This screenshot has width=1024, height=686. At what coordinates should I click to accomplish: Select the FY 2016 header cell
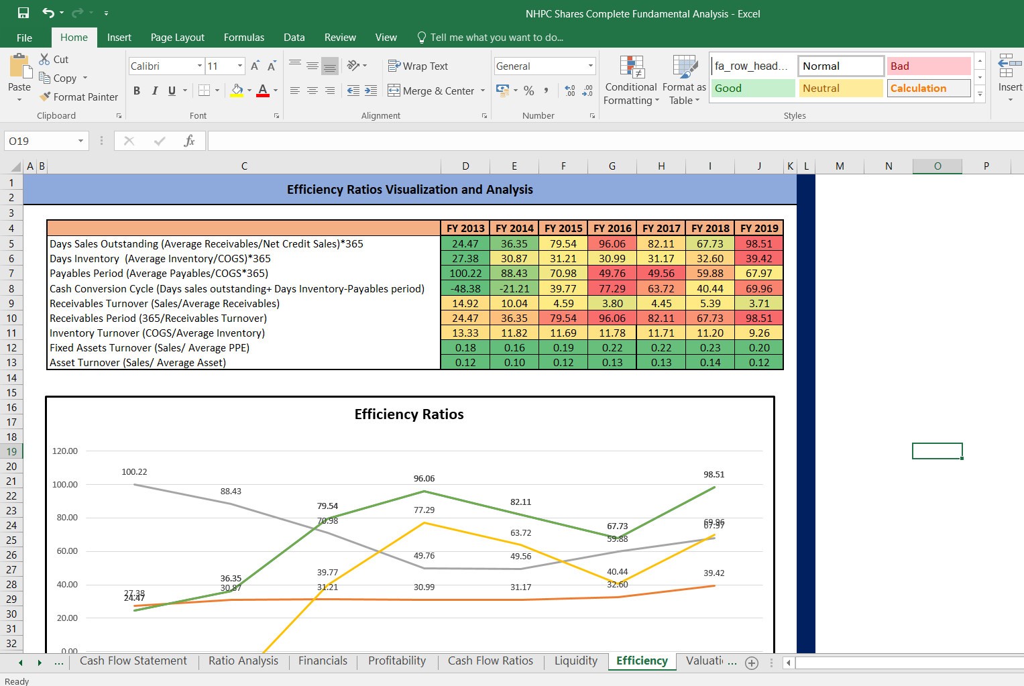[612, 228]
